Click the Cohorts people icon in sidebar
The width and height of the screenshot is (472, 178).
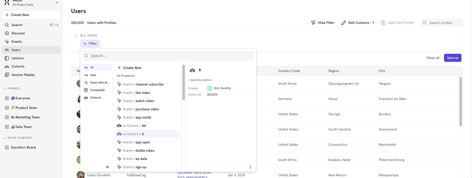click(x=7, y=67)
